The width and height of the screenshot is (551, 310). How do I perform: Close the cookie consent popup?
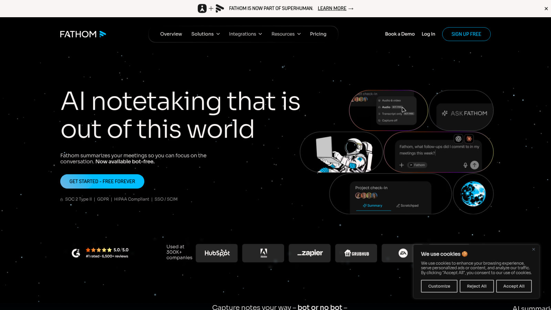pyautogui.click(x=533, y=249)
